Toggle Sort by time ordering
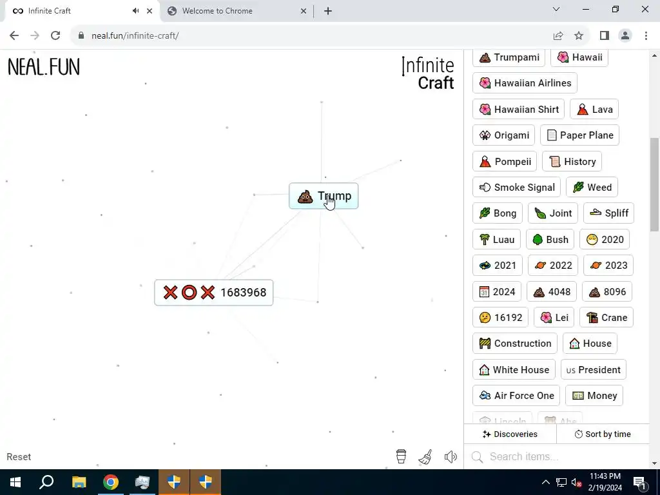660x495 pixels. (x=603, y=434)
